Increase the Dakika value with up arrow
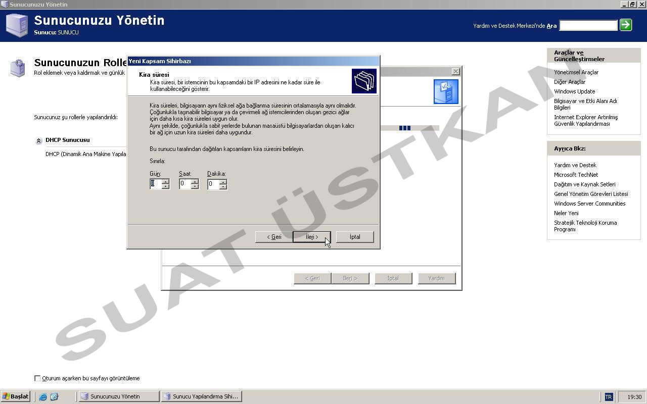The height and width of the screenshot is (404, 647). pyautogui.click(x=223, y=182)
